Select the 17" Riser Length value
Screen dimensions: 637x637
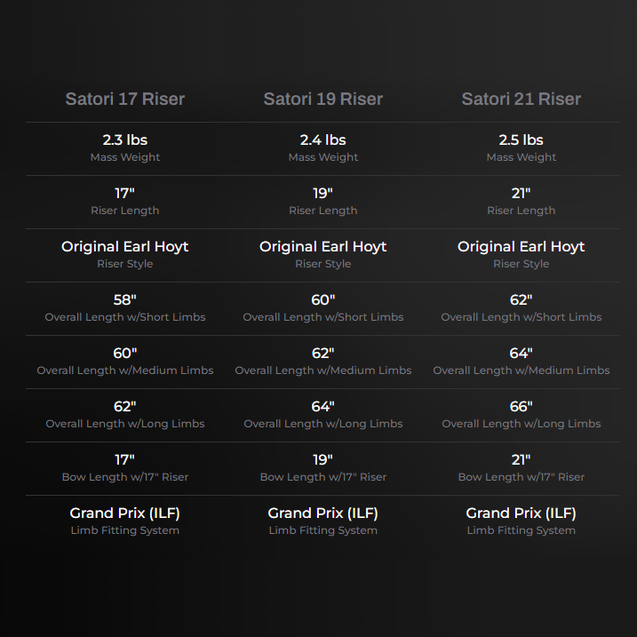click(x=125, y=193)
